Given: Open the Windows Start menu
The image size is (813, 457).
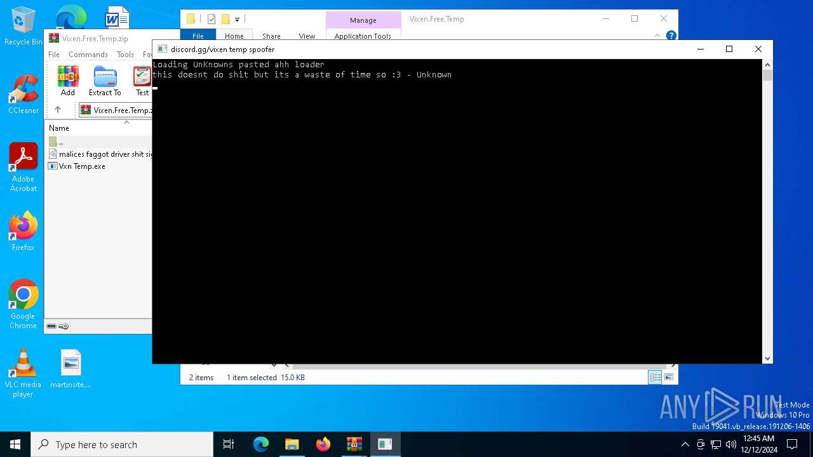Looking at the screenshot, I should tap(15, 444).
